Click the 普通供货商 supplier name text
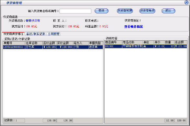Image resolution: width=190 pixels, height=126 pixels. click(33, 21)
